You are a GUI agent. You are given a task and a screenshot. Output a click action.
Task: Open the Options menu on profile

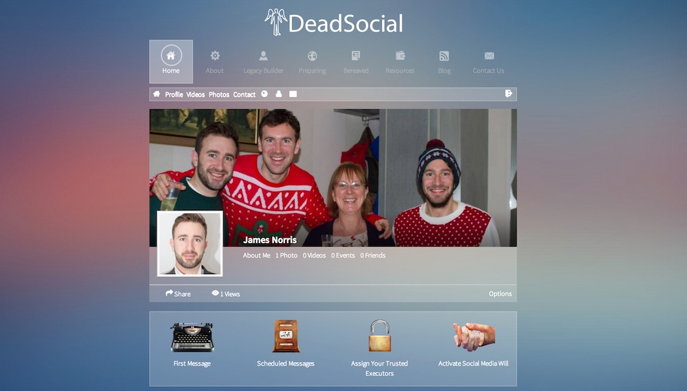(x=500, y=294)
